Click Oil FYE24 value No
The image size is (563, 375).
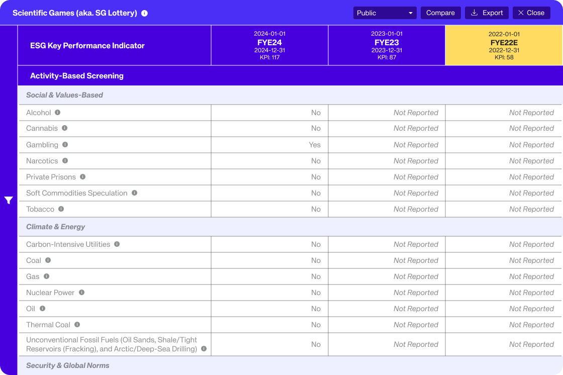click(x=316, y=309)
